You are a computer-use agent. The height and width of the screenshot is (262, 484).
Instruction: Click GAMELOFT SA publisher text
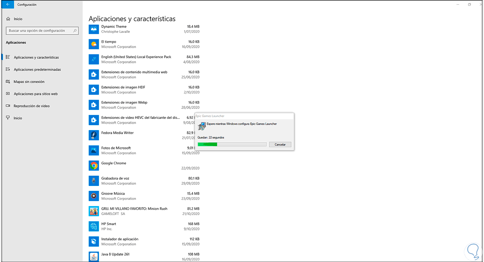[x=113, y=214]
